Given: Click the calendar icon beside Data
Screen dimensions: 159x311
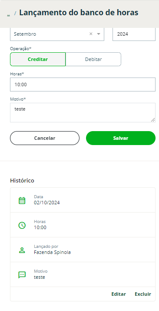Looking at the screenshot, I should (22, 200).
